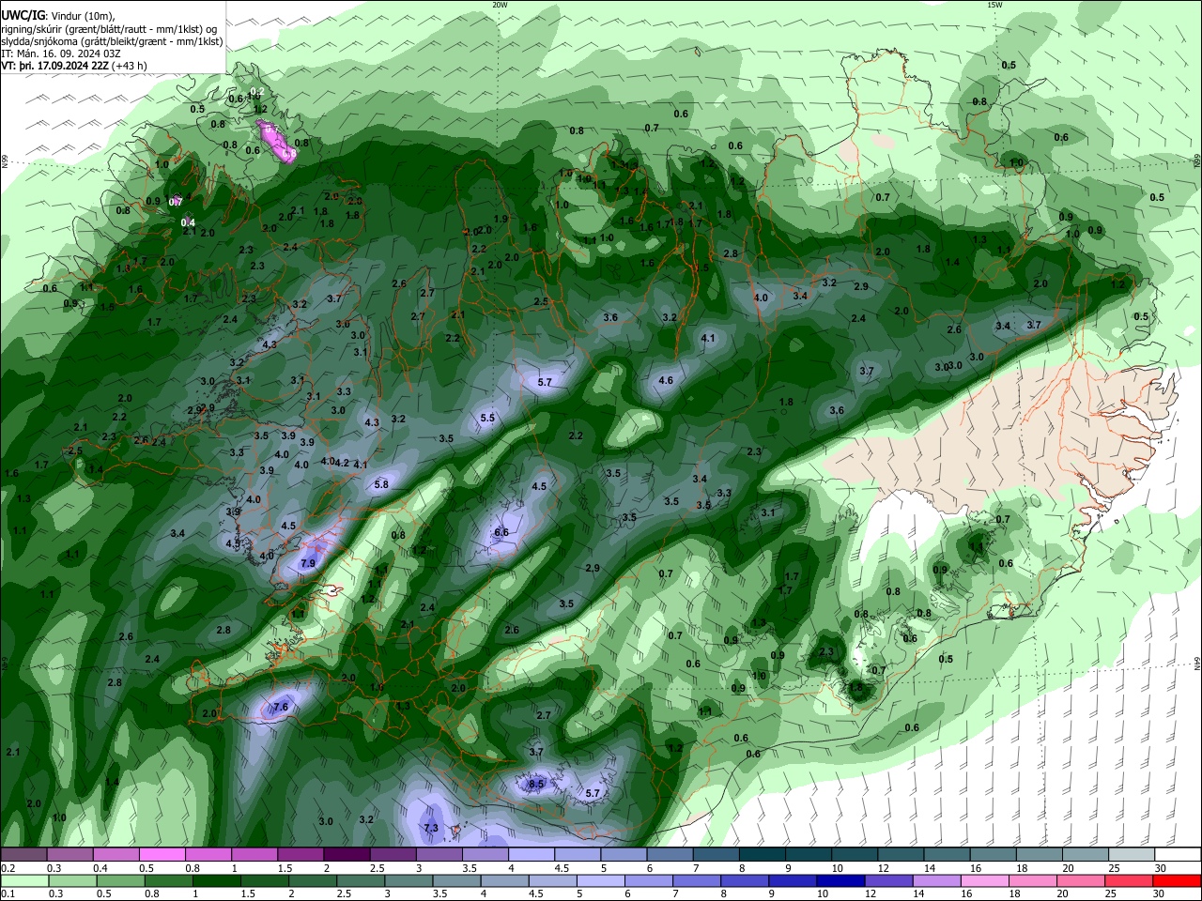Select the dark teal swatch between 8 and 9, upper legend
1202x901 pixels.
click(x=763, y=854)
